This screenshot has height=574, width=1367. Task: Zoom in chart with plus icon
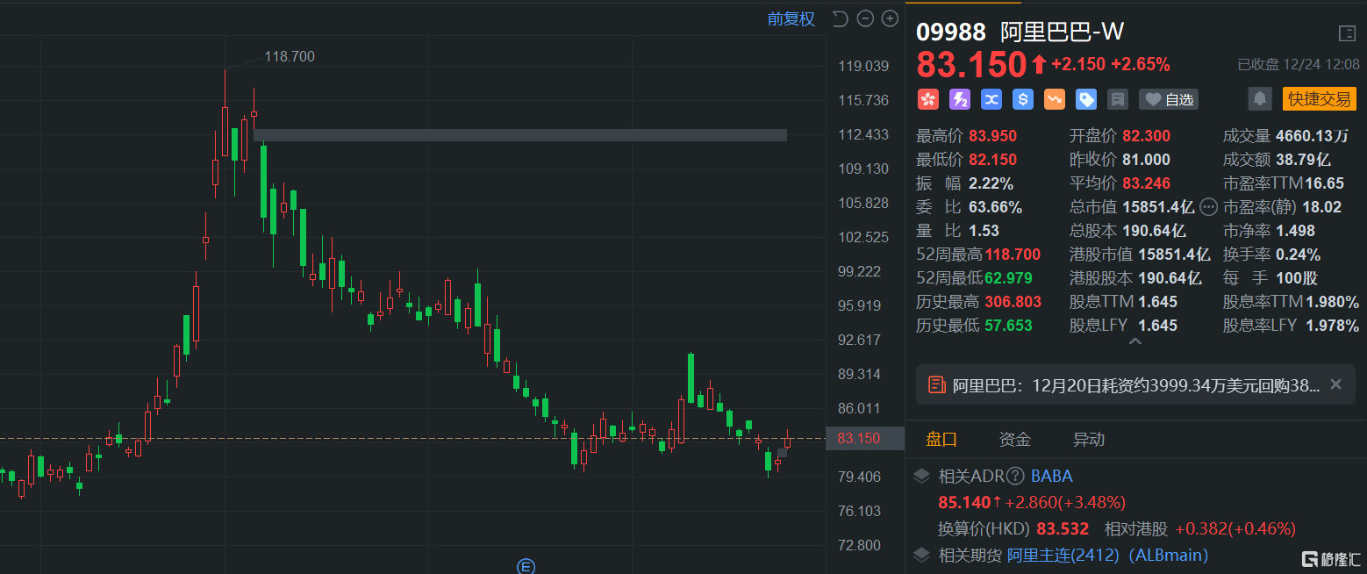[890, 18]
